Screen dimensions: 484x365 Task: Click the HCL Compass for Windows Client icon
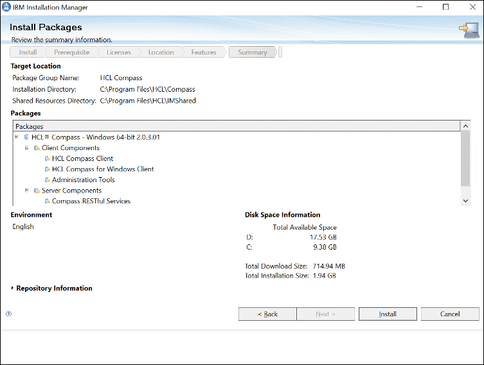pos(47,169)
